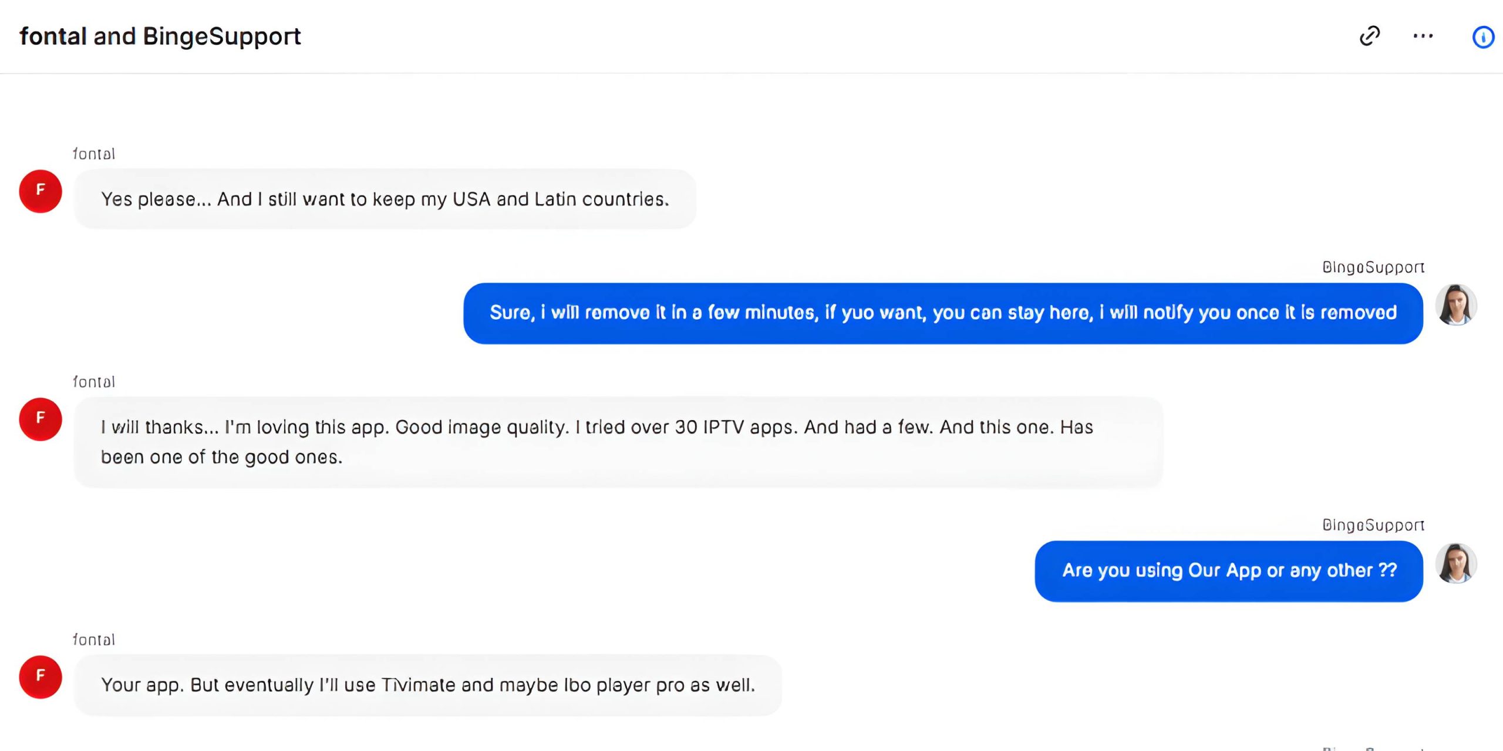Click fontal's avatar beside the 'Your app' message

[x=41, y=676]
